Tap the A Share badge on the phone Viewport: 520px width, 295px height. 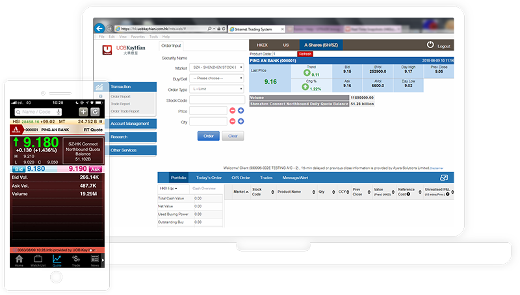16,129
